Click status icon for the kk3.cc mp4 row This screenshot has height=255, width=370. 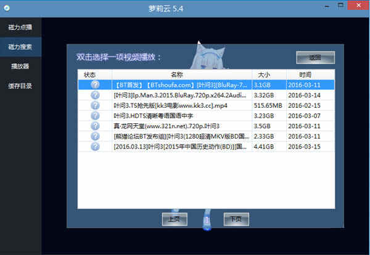pos(94,105)
